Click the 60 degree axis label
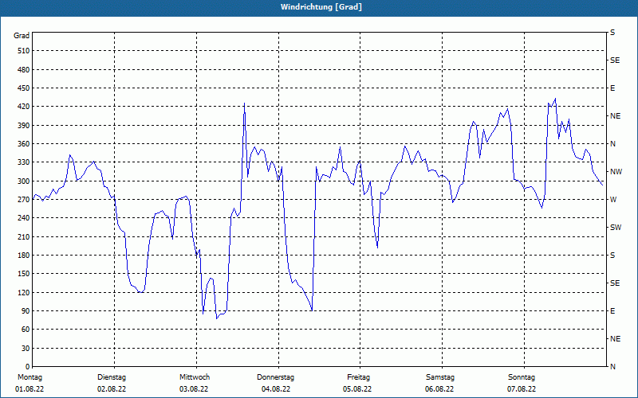Viewport: 638px width, 398px height. click(25, 330)
